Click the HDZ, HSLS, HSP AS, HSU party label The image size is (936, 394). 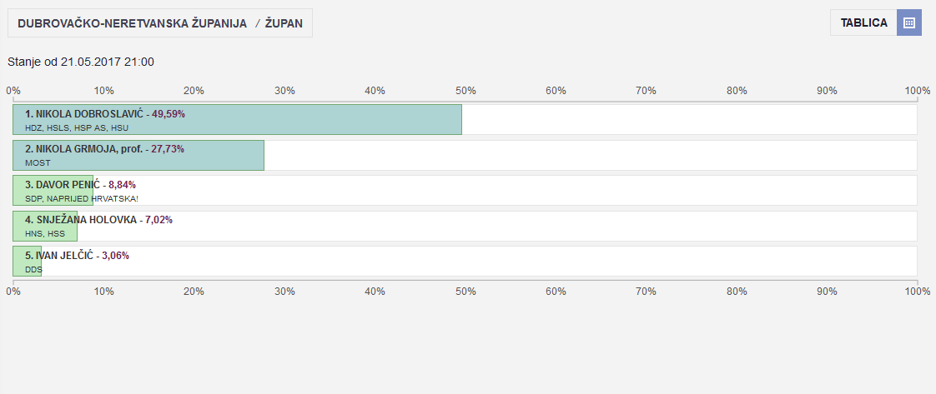coord(77,127)
